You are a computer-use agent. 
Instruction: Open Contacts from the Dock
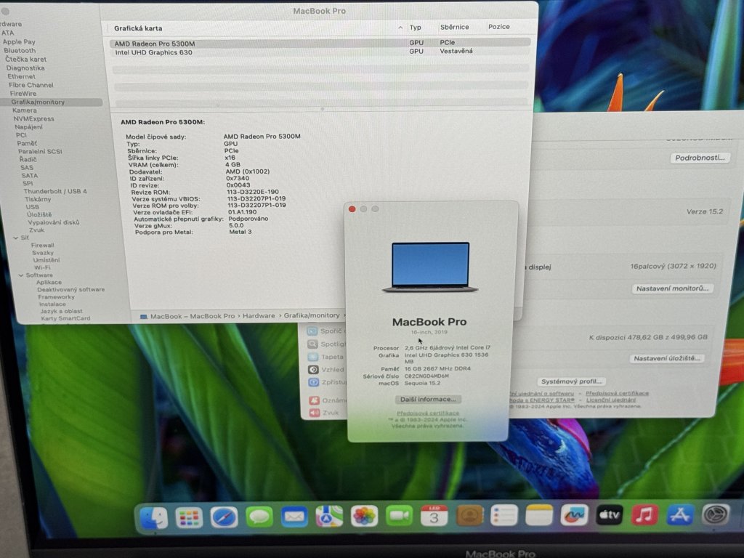tap(469, 515)
